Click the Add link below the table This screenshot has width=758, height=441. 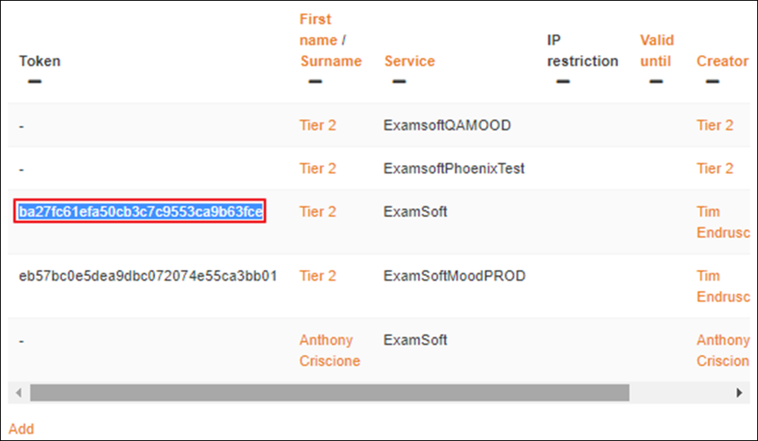(x=21, y=429)
